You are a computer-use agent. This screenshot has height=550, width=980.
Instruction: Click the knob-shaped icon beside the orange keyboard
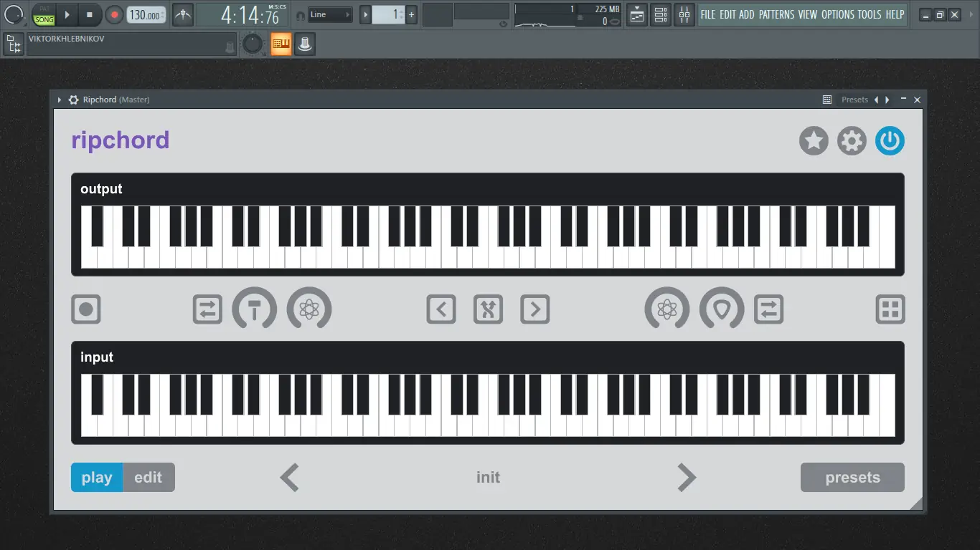(x=305, y=44)
